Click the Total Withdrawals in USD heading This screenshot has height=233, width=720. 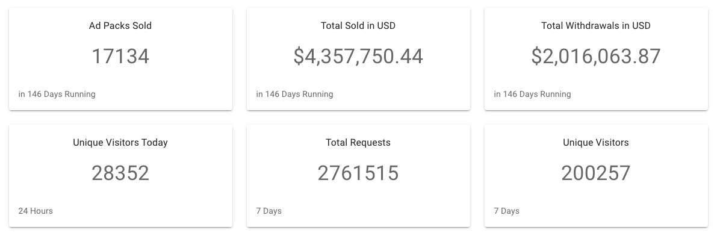(x=596, y=26)
